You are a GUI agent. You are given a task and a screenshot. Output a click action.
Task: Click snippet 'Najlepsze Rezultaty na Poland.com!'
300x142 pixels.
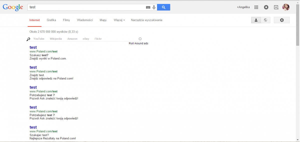coord(53,139)
